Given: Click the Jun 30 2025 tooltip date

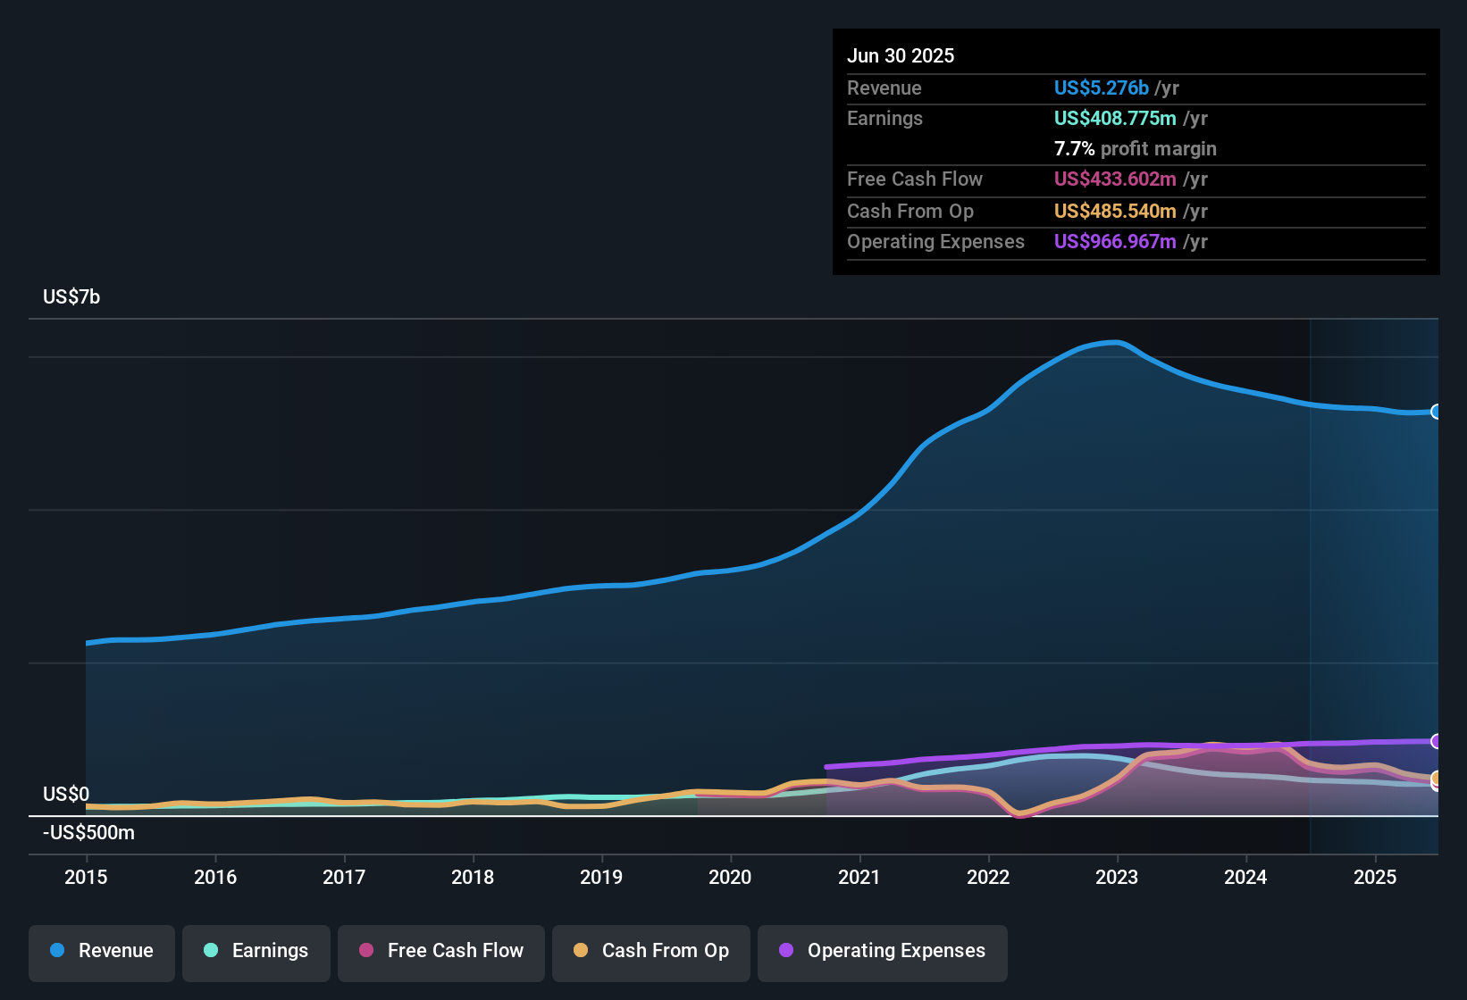Looking at the screenshot, I should [901, 56].
